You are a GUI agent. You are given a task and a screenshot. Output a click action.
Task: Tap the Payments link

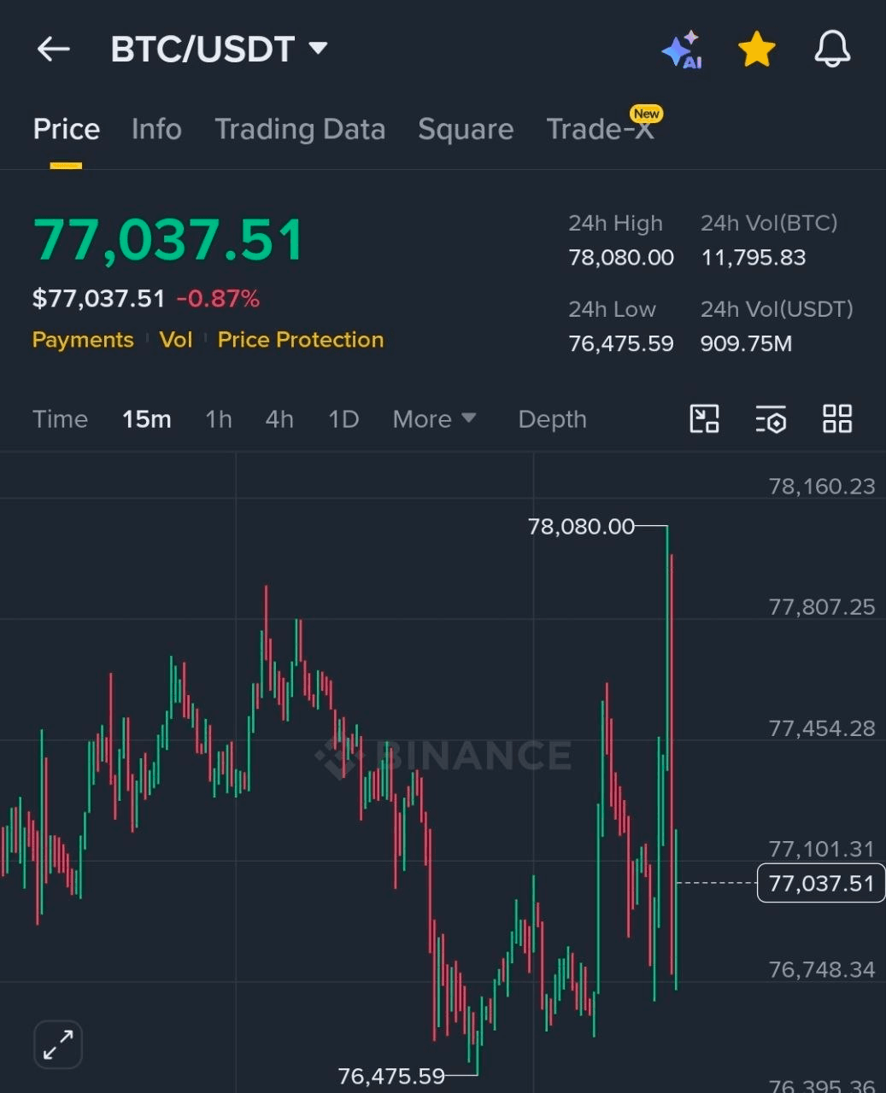tap(83, 340)
